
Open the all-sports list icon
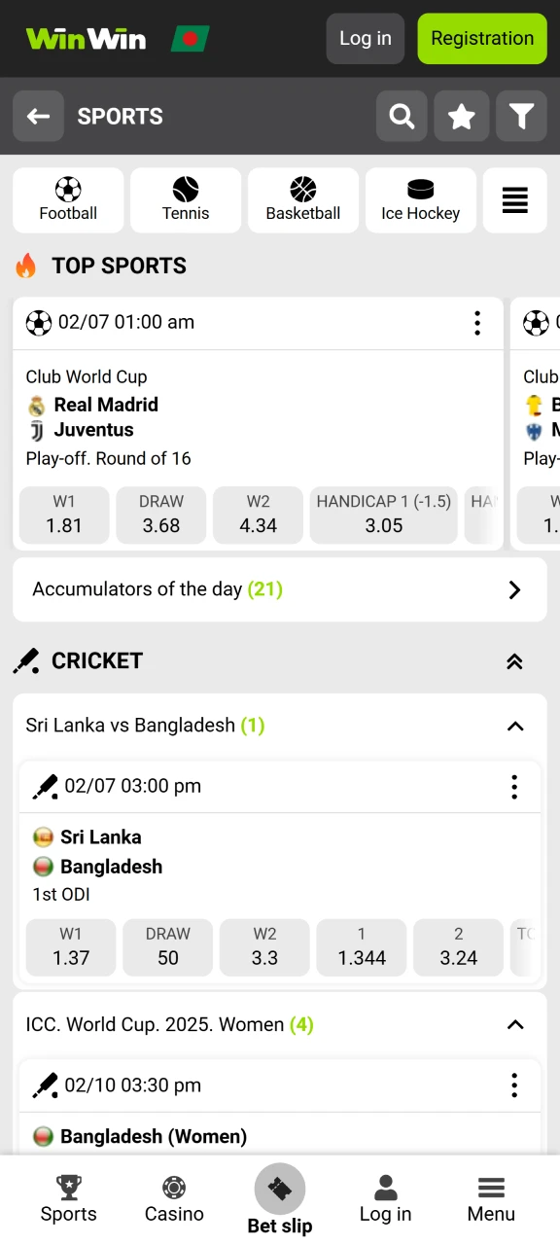click(515, 200)
